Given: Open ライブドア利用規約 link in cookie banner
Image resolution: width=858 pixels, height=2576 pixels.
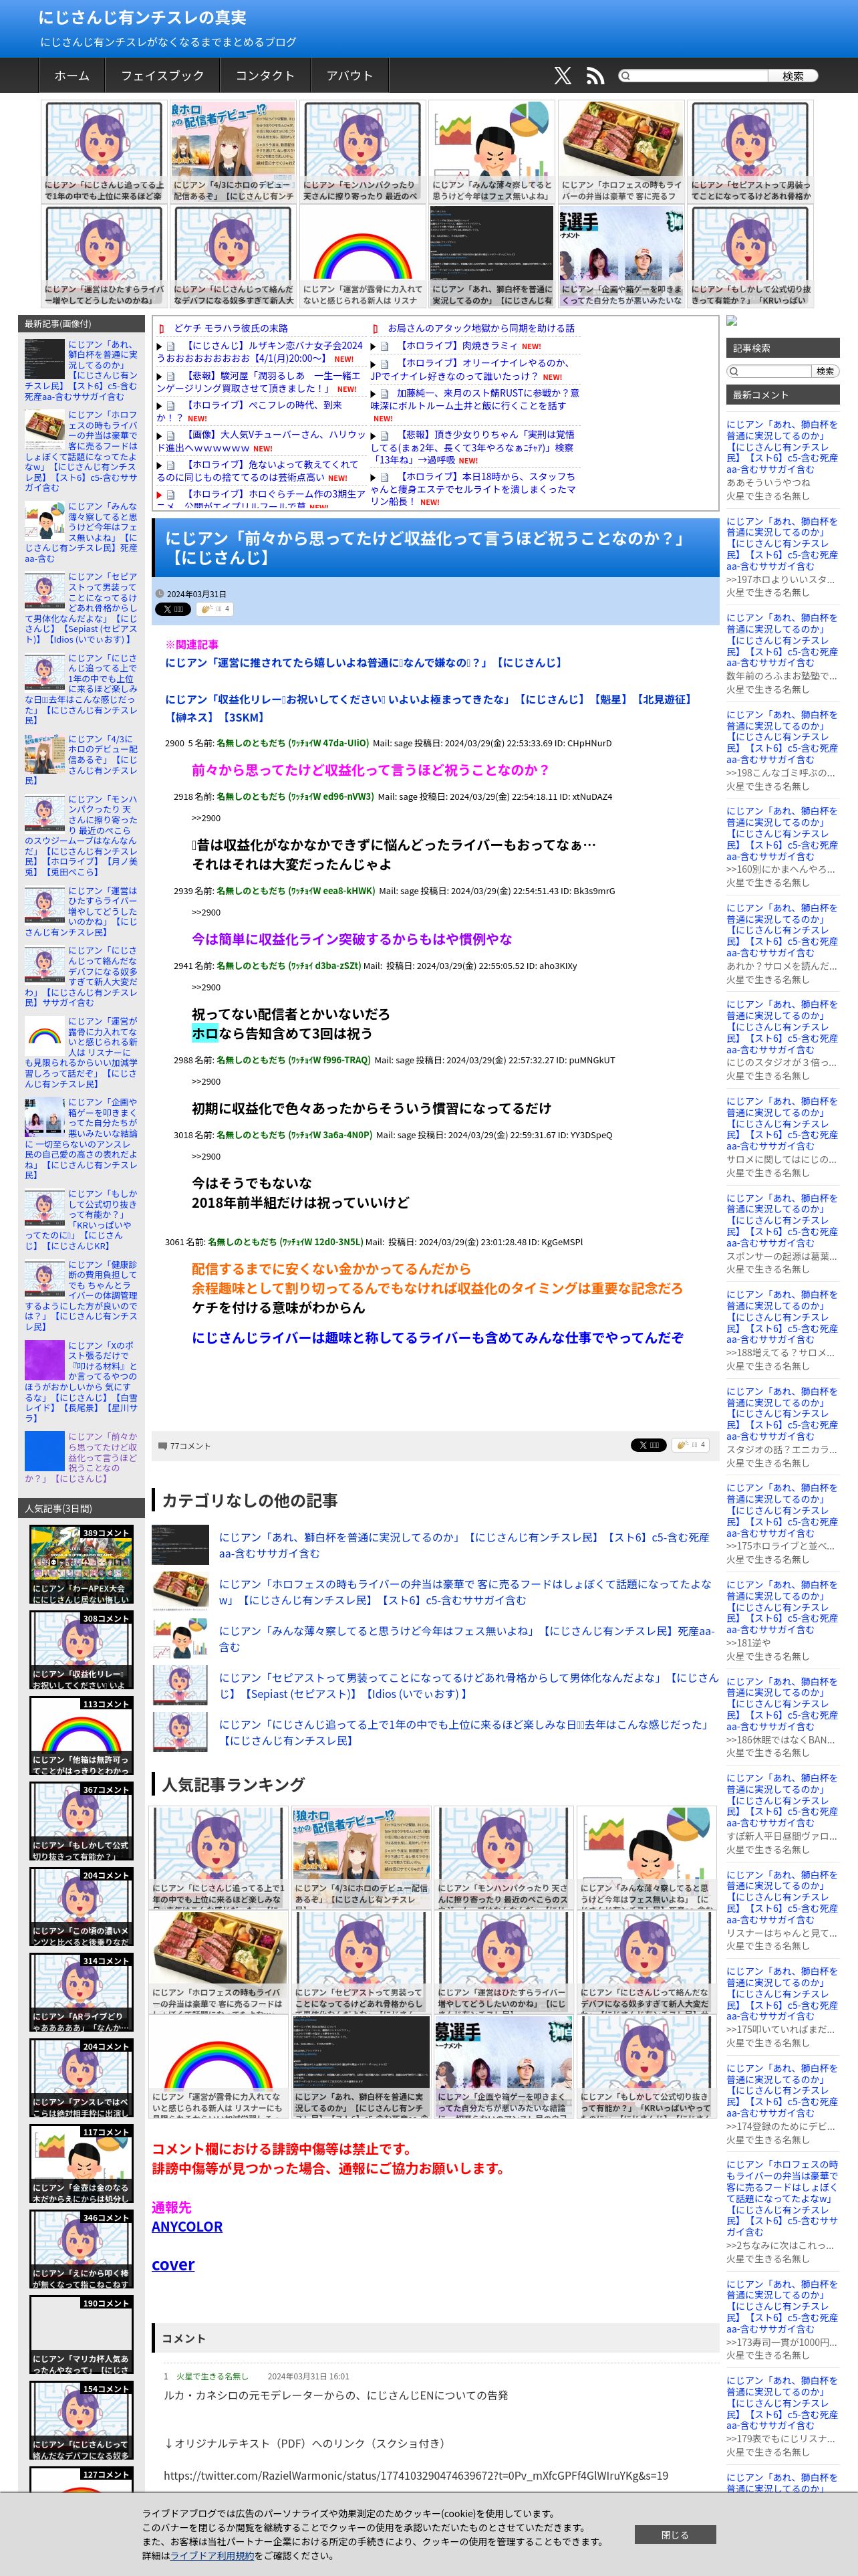Looking at the screenshot, I should (x=212, y=2555).
